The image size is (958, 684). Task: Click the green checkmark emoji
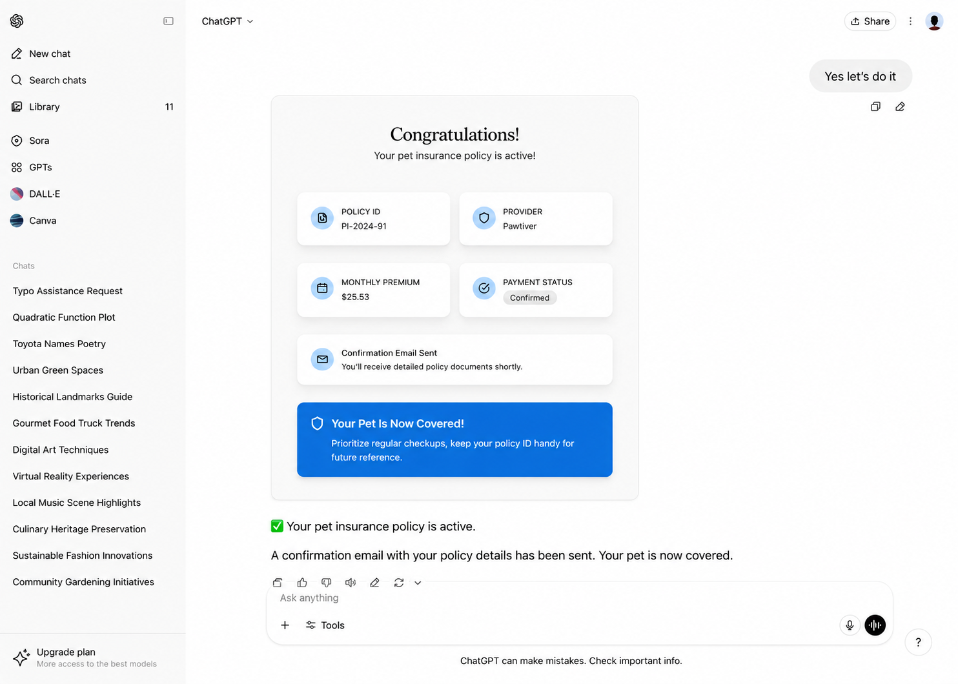[x=277, y=527]
